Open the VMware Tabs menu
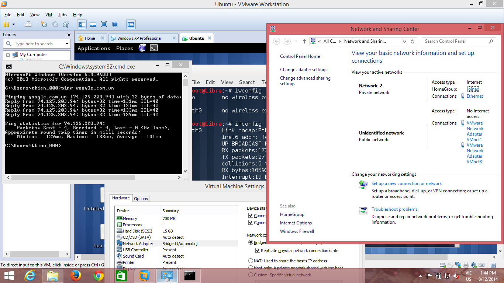Screen dimensions: 504x283 62,15
